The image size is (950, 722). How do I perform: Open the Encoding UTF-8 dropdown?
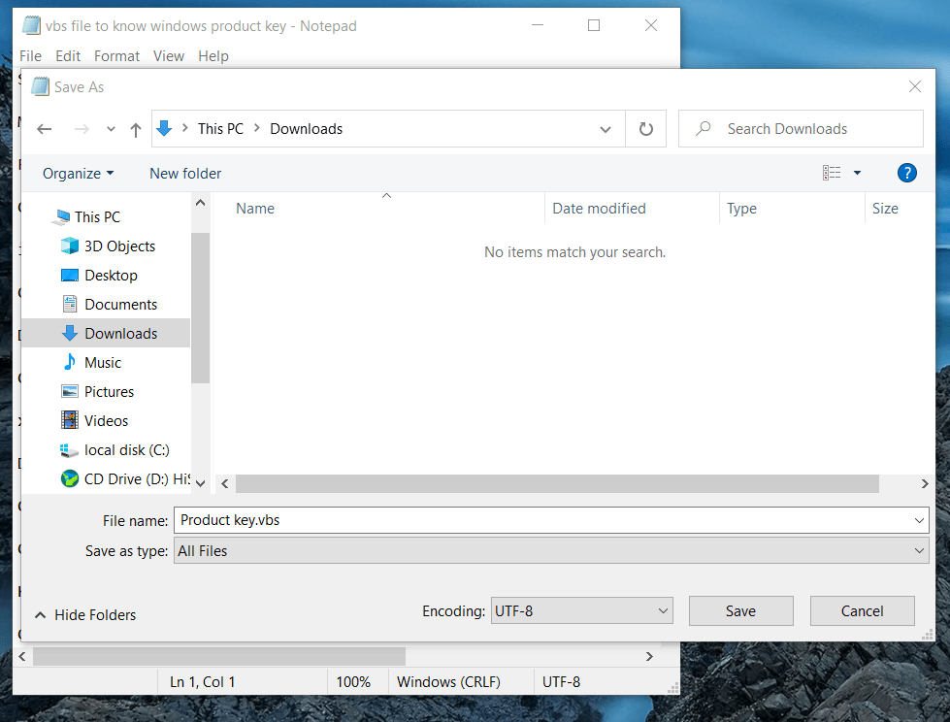581,610
